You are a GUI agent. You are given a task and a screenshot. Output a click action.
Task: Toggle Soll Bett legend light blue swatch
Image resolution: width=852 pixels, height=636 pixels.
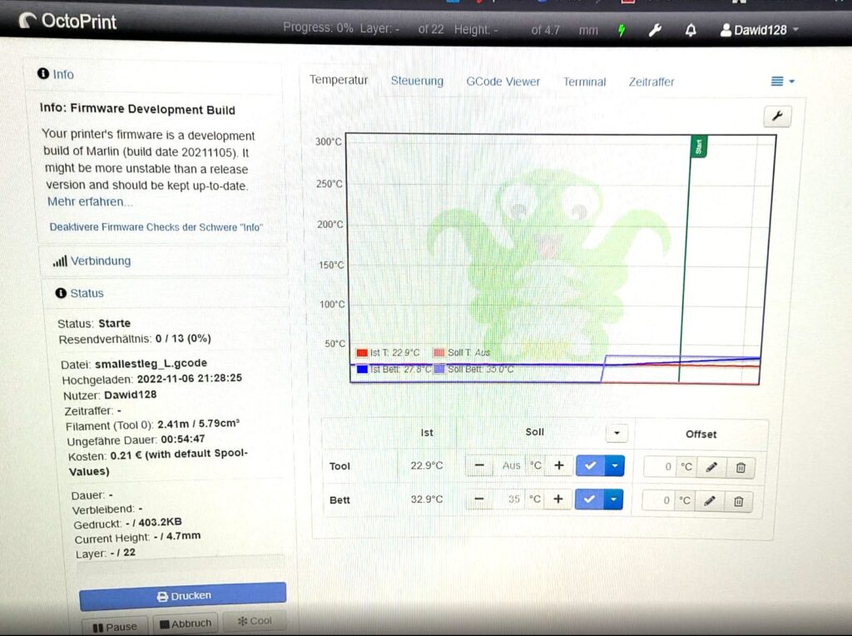[439, 369]
